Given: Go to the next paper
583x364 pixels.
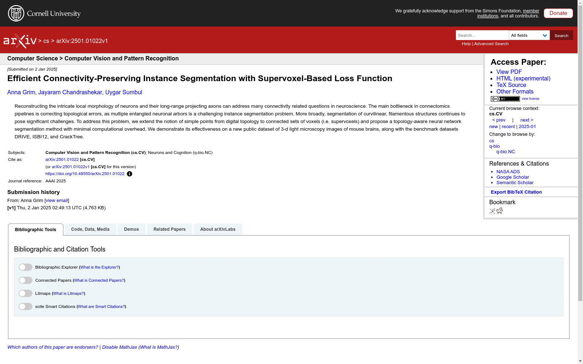Looking at the screenshot, I should coord(527,120).
